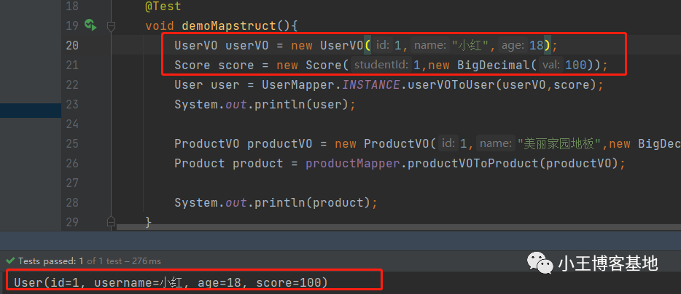Click the INSTANCE field reference
This screenshot has height=294, width=681.
pyautogui.click(x=370, y=84)
